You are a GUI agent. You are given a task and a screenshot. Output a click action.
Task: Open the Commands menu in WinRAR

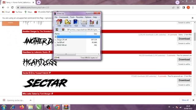pyautogui.click(x=64, y=17)
